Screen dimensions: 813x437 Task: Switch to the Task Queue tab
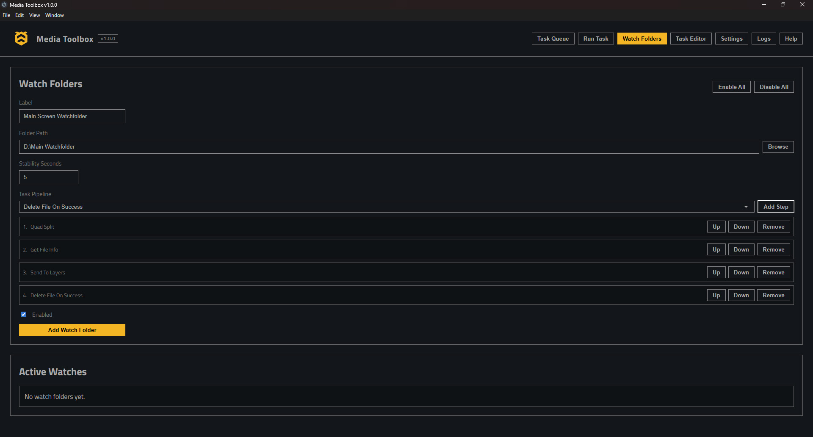tap(553, 39)
